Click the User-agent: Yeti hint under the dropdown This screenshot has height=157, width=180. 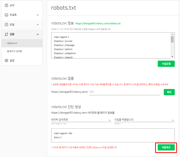pyautogui.click(x=59, y=124)
